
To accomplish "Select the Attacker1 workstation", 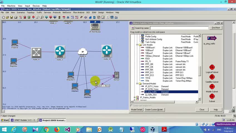I will [71, 75].
